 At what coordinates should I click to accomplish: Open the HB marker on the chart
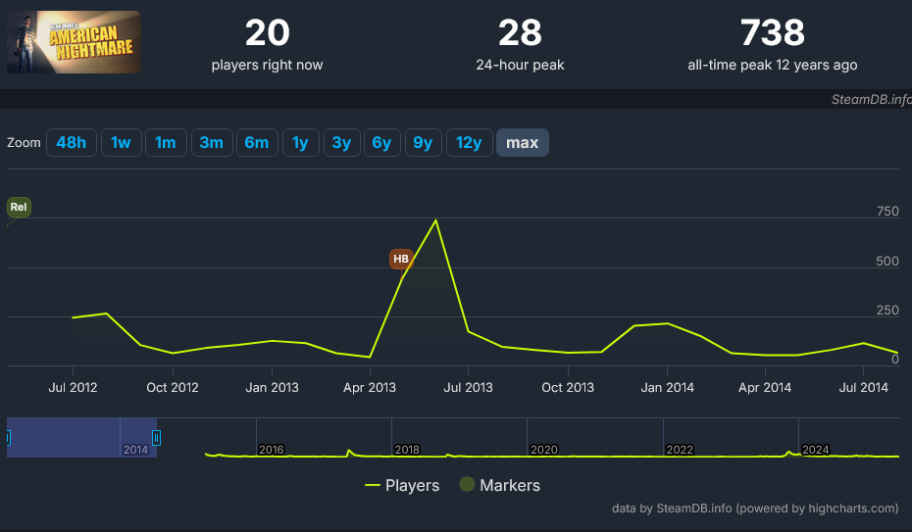(x=401, y=259)
